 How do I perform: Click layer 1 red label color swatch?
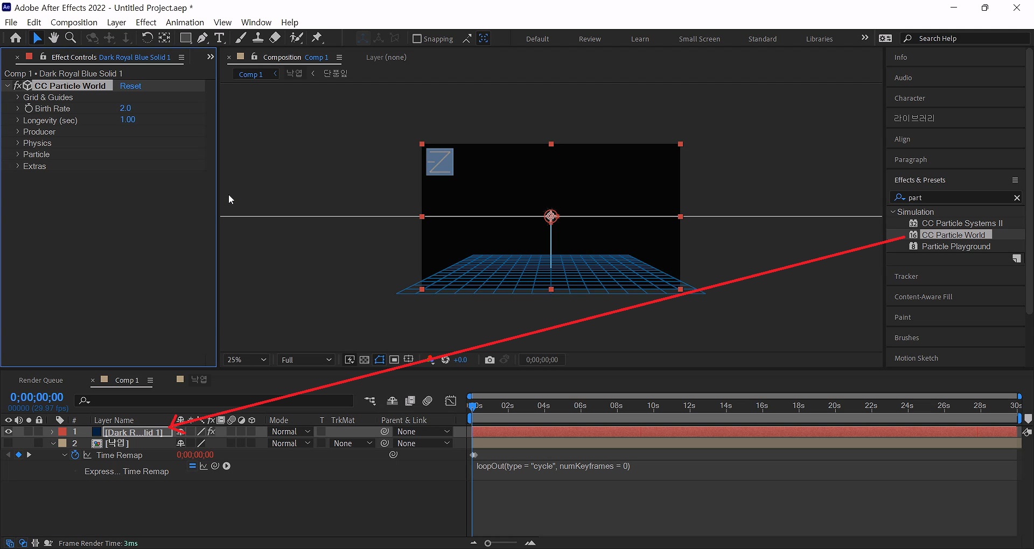(62, 432)
